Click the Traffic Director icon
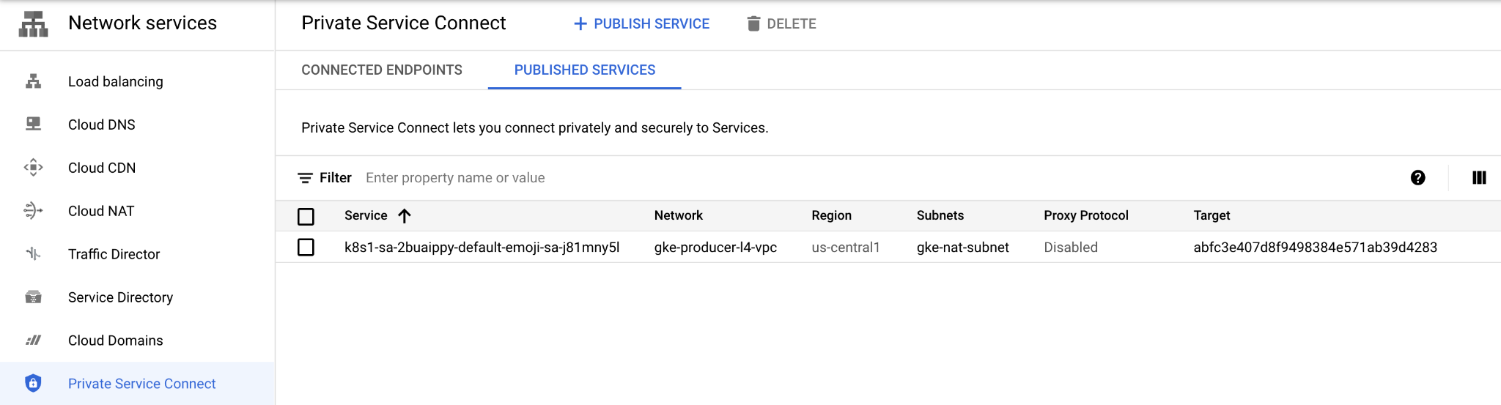The image size is (1501, 405). coord(33,254)
